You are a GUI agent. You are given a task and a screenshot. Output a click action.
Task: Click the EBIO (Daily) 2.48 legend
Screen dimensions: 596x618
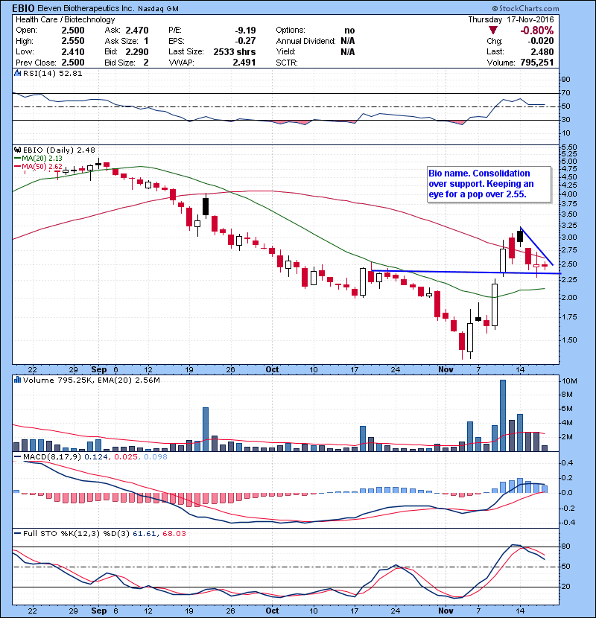pos(59,150)
